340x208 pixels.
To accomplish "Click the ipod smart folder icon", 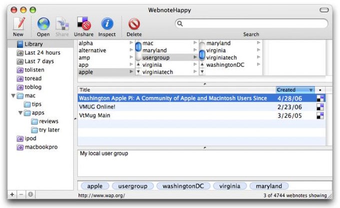I will (20, 138).
